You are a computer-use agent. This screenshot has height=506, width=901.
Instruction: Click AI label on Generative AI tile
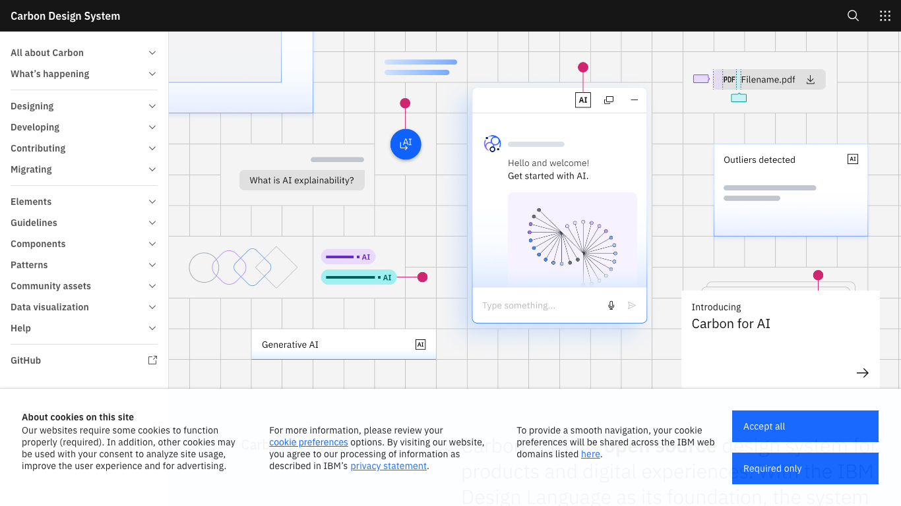point(421,345)
